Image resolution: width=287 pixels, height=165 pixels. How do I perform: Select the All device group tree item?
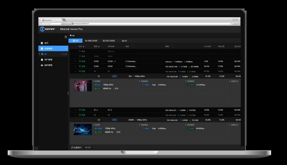tap(46, 54)
